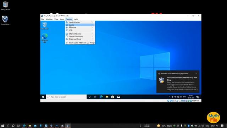Close the open Devices menu by clicking Devices
The width and height of the screenshot is (227, 128).
[69, 19]
